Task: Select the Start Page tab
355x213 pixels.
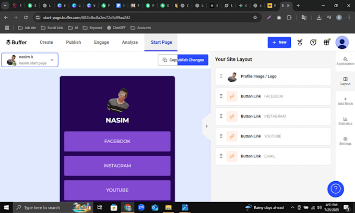Action: coord(161,42)
